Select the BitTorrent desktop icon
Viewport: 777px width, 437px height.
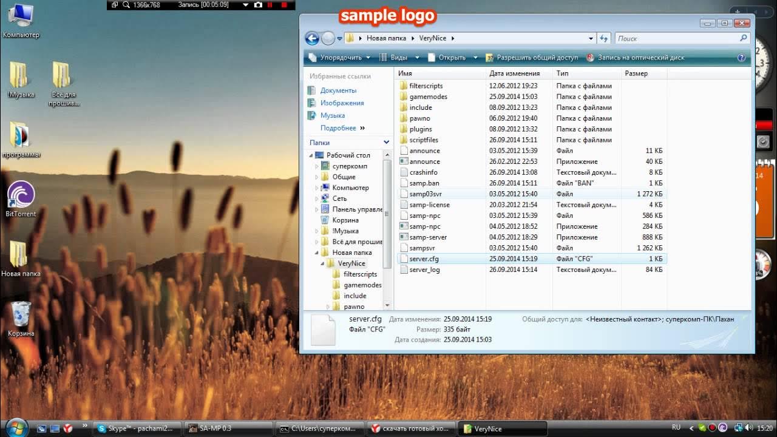point(21,200)
